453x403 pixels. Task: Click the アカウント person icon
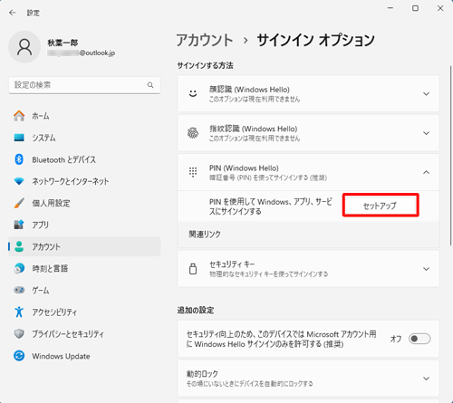(x=19, y=246)
